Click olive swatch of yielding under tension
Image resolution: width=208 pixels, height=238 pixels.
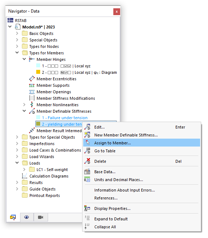coord(38,124)
